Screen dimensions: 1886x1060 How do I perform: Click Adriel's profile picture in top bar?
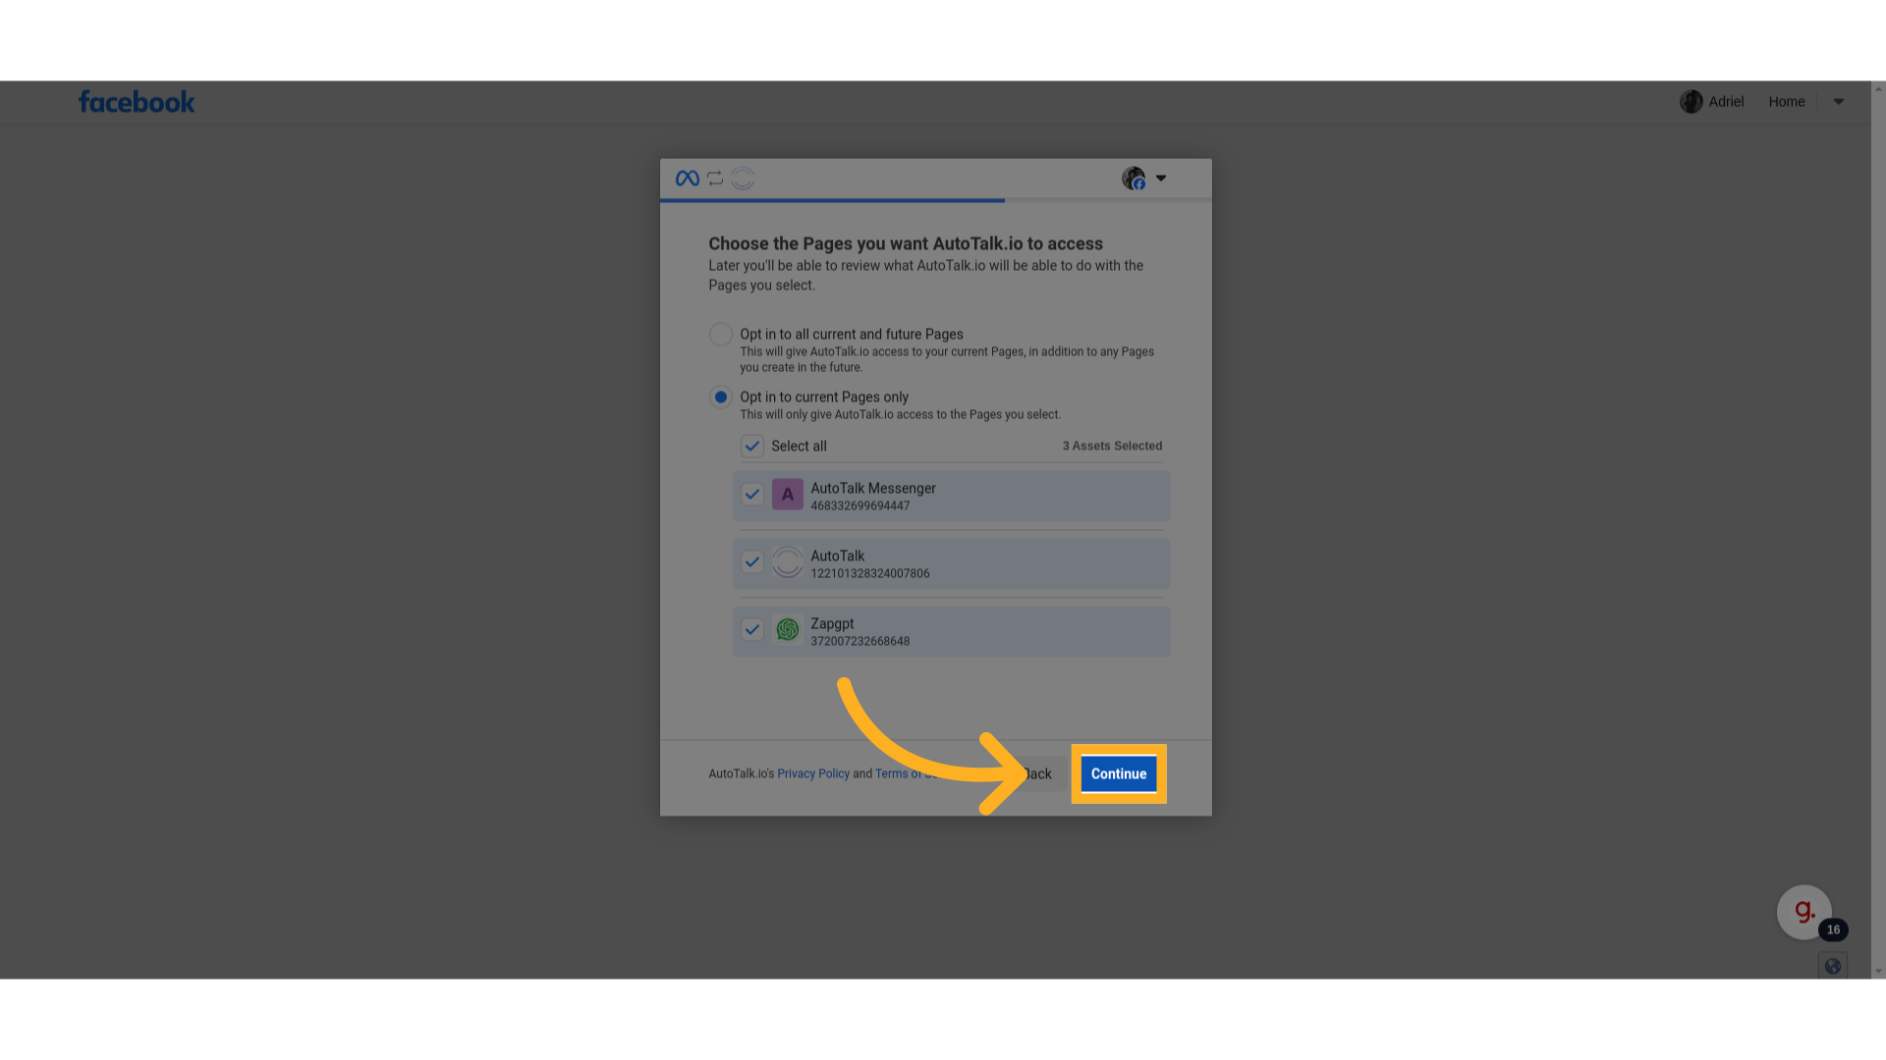(x=1692, y=101)
